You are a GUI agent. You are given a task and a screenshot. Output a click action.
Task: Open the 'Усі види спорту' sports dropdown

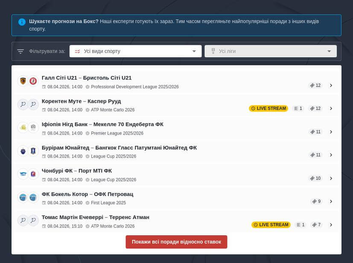pyautogui.click(x=135, y=51)
